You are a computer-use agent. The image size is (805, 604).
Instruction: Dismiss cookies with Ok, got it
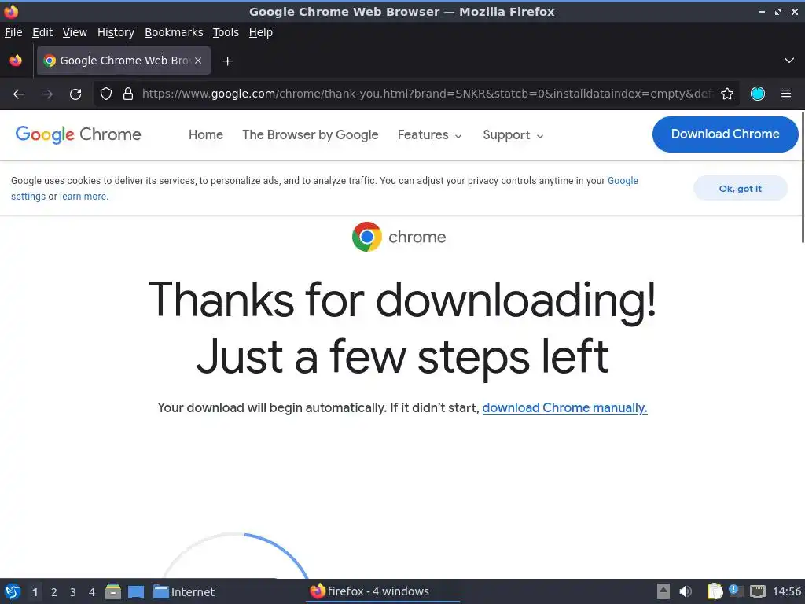tap(741, 189)
